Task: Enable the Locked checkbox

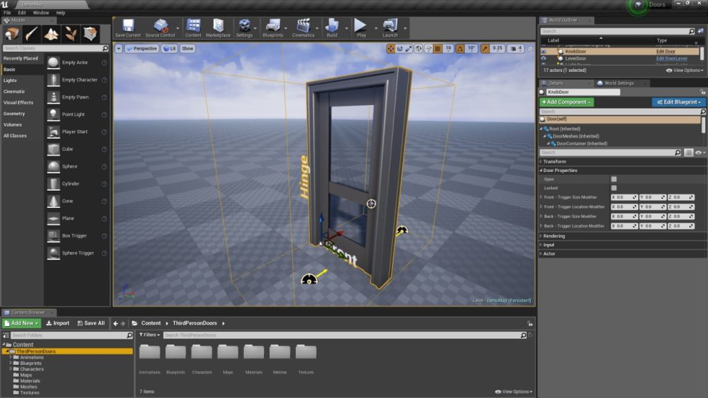Action: tap(614, 188)
